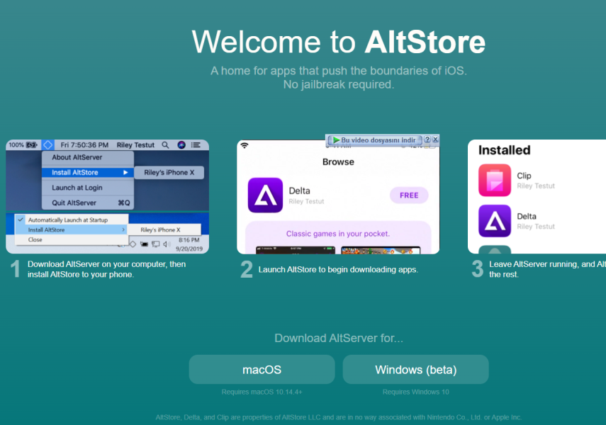Click the pink Clip app icon

(x=495, y=180)
